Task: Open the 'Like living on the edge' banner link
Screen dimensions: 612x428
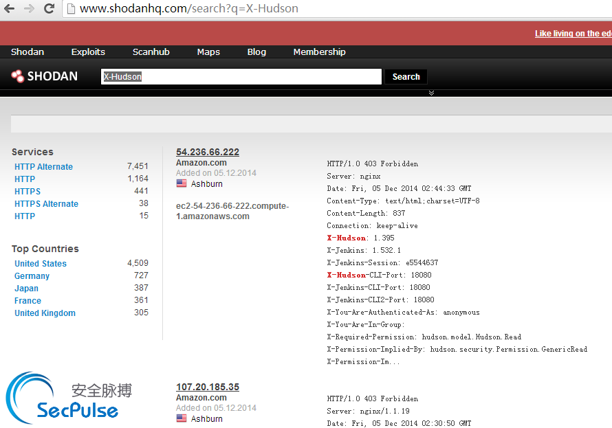Action: click(573, 34)
